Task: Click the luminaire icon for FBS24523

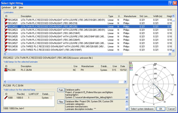Action: click(6, 30)
